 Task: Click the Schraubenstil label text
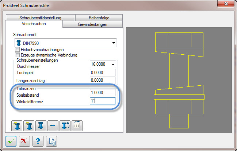(x=24, y=35)
